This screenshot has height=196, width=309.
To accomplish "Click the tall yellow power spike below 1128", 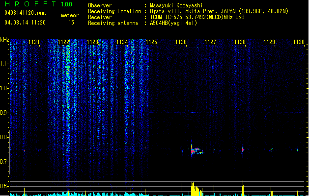I will 243,188.
